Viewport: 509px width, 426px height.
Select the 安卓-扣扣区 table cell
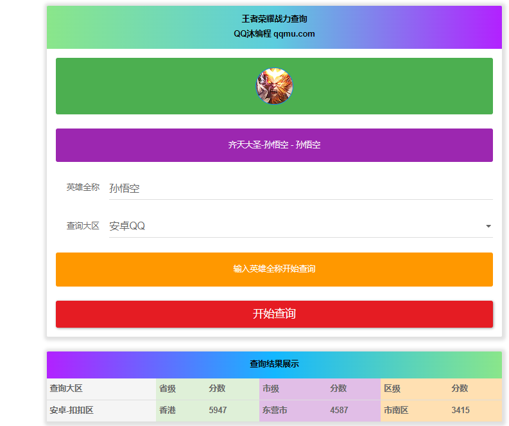click(x=71, y=410)
